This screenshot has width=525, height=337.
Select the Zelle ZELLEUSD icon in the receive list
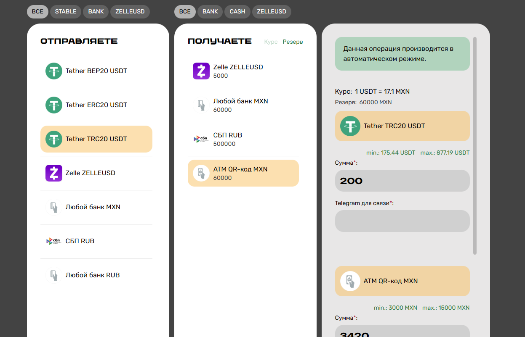click(201, 71)
